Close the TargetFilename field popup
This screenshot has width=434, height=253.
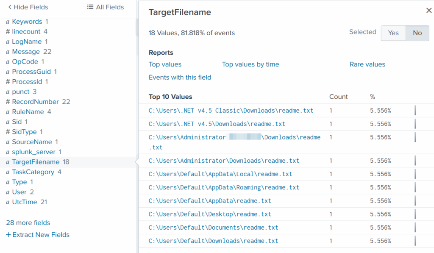pyautogui.click(x=428, y=11)
